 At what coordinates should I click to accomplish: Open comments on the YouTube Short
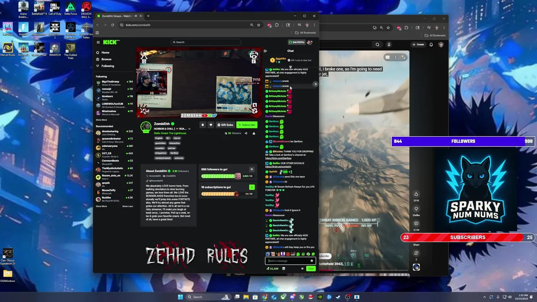[x=416, y=224]
